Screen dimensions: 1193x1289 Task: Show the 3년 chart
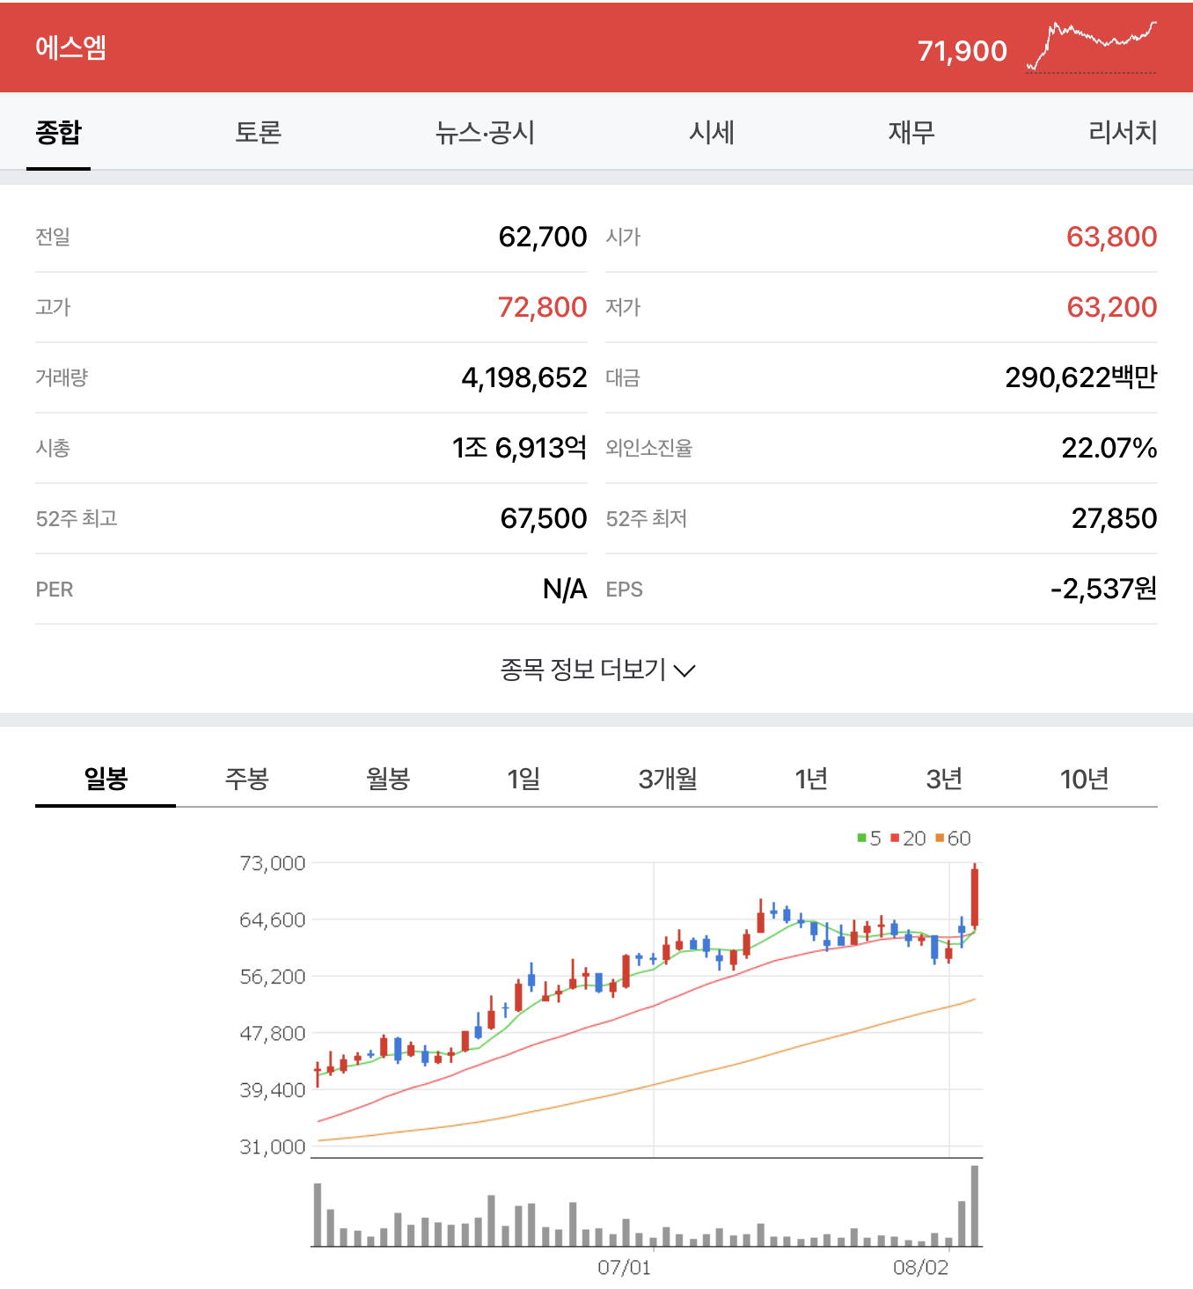[x=944, y=779]
